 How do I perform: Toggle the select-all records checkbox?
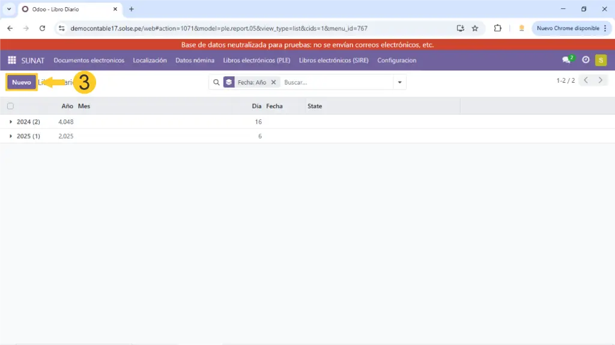coord(10,106)
